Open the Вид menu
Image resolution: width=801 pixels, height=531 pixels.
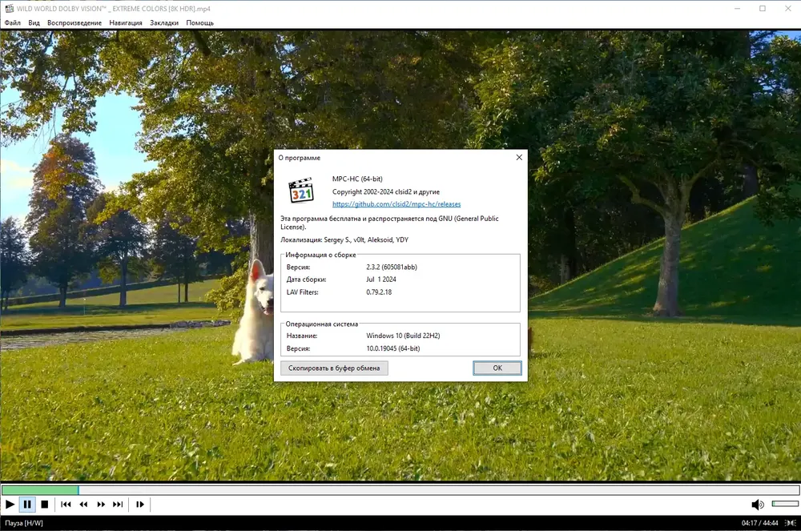pos(34,23)
